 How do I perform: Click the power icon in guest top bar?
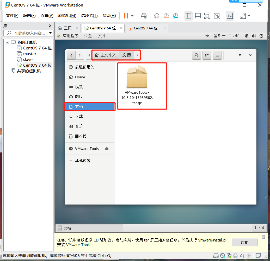(x=261, y=36)
